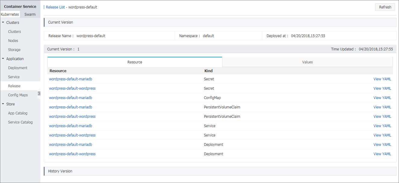Collapse the sidebar with the menu icon
Screen dimensions: 399x183
39,94
